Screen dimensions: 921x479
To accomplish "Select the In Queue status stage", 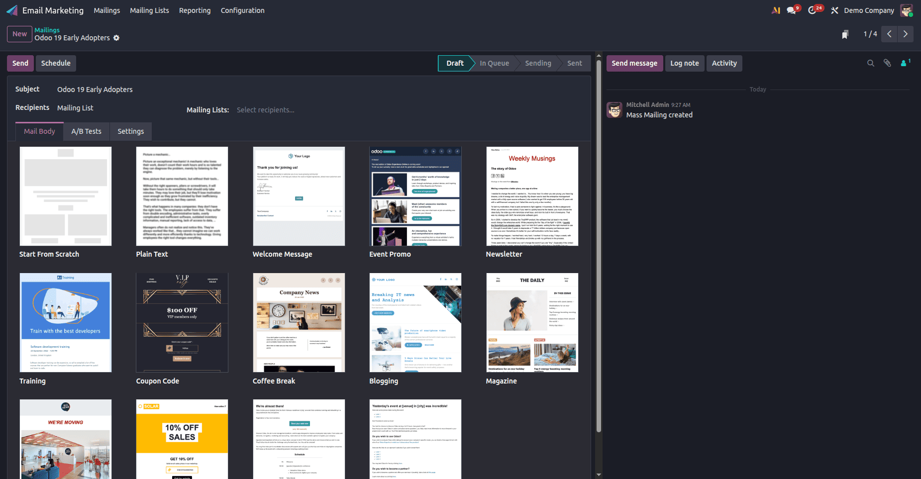I will (495, 63).
